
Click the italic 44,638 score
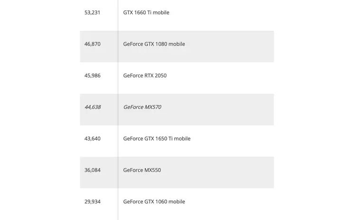pos(92,107)
